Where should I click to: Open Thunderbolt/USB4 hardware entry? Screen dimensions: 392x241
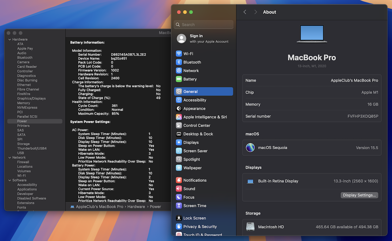coord(32,149)
